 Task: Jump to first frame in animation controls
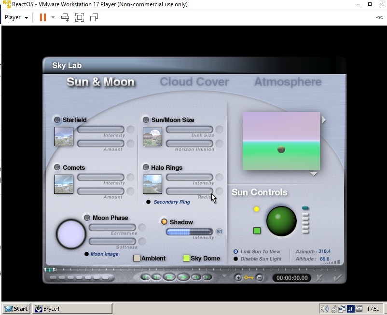coord(145,277)
